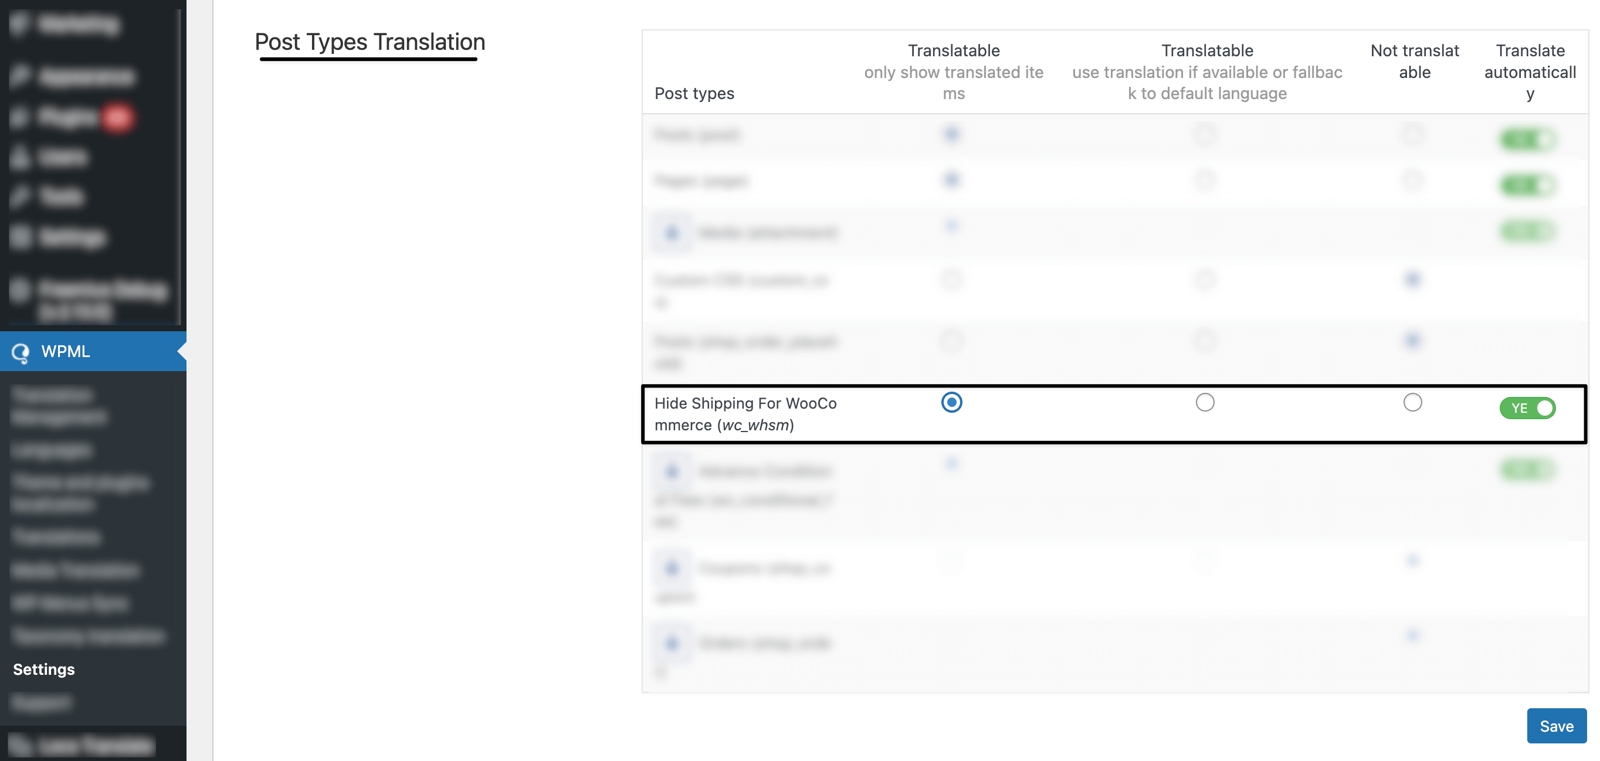Click the Tools wrench icon
Image resolution: width=1600 pixels, height=761 pixels.
pyautogui.click(x=20, y=197)
